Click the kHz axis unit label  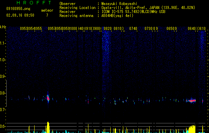coord(3,27)
